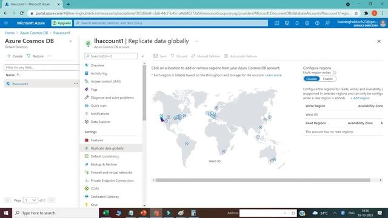This screenshot has width=388, height=218.
Task: Open Cloud Shell from the top bar
Action: click(x=276, y=23)
